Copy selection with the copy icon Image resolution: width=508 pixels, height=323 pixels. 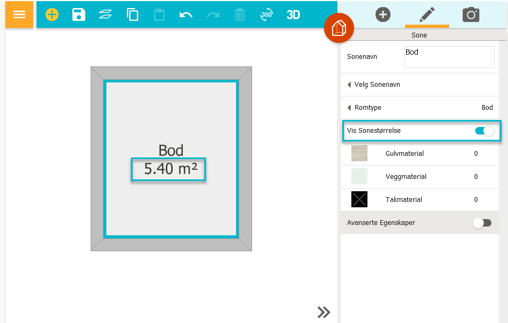[132, 14]
